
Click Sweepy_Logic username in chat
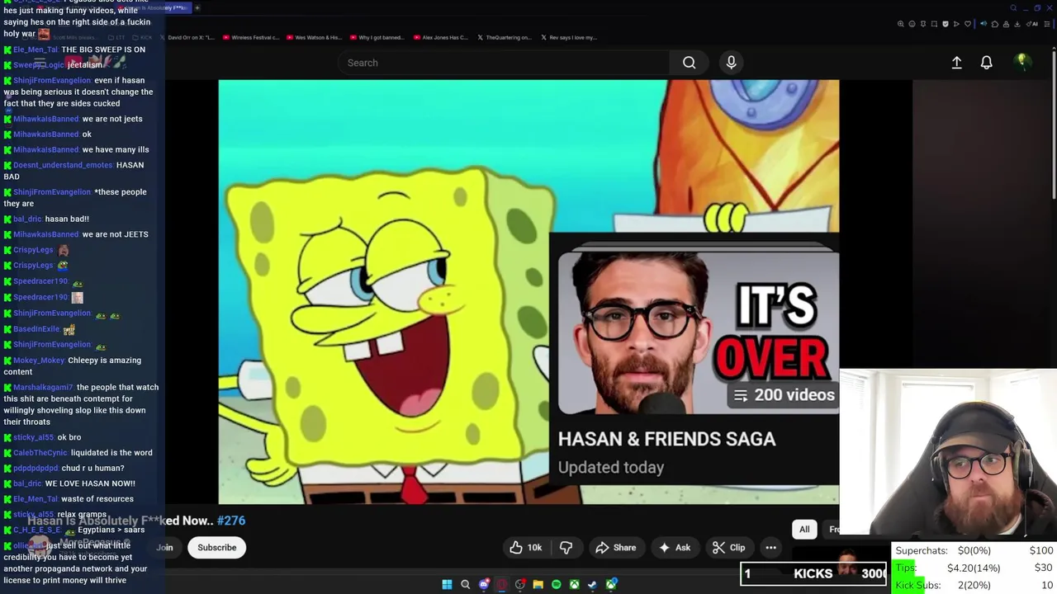coord(38,65)
